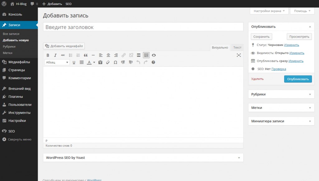This screenshot has height=181, width=319.
Task: Expand the Миниатюра записи panel
Action: (x=281, y=121)
